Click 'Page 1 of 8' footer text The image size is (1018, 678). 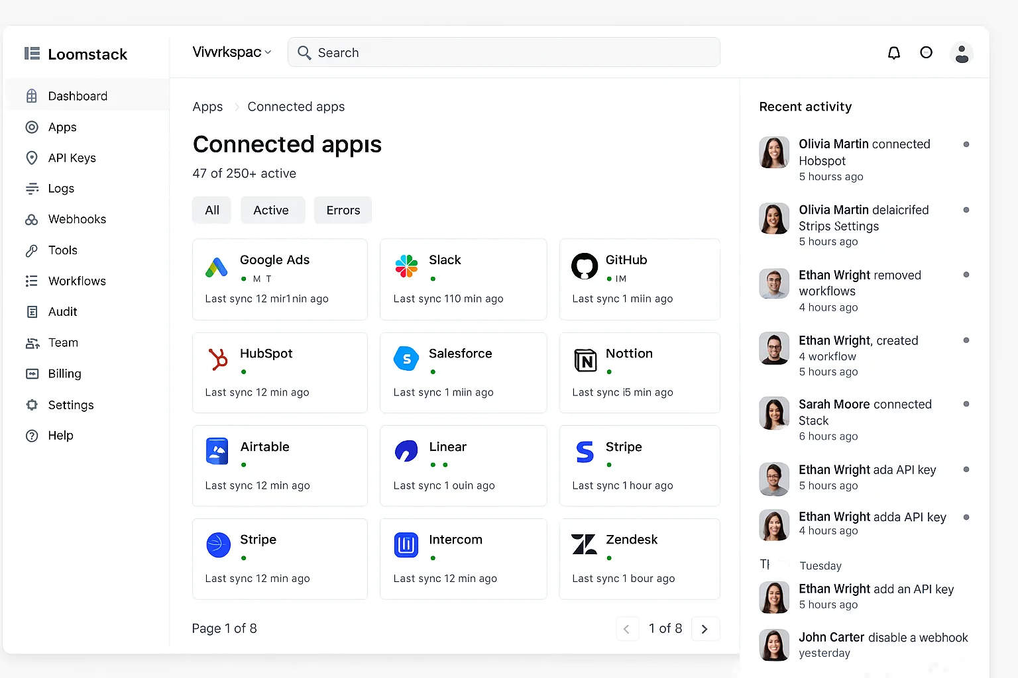(x=225, y=628)
